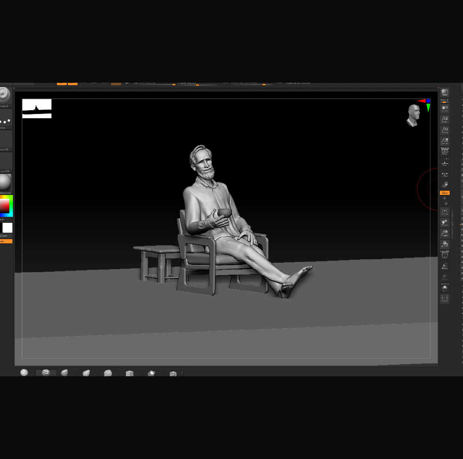Open the Material sphere picker
The image size is (463, 459).
point(5,182)
